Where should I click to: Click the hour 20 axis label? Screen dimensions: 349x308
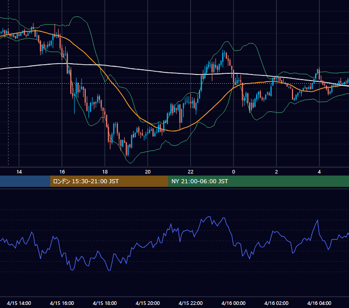[148, 172]
